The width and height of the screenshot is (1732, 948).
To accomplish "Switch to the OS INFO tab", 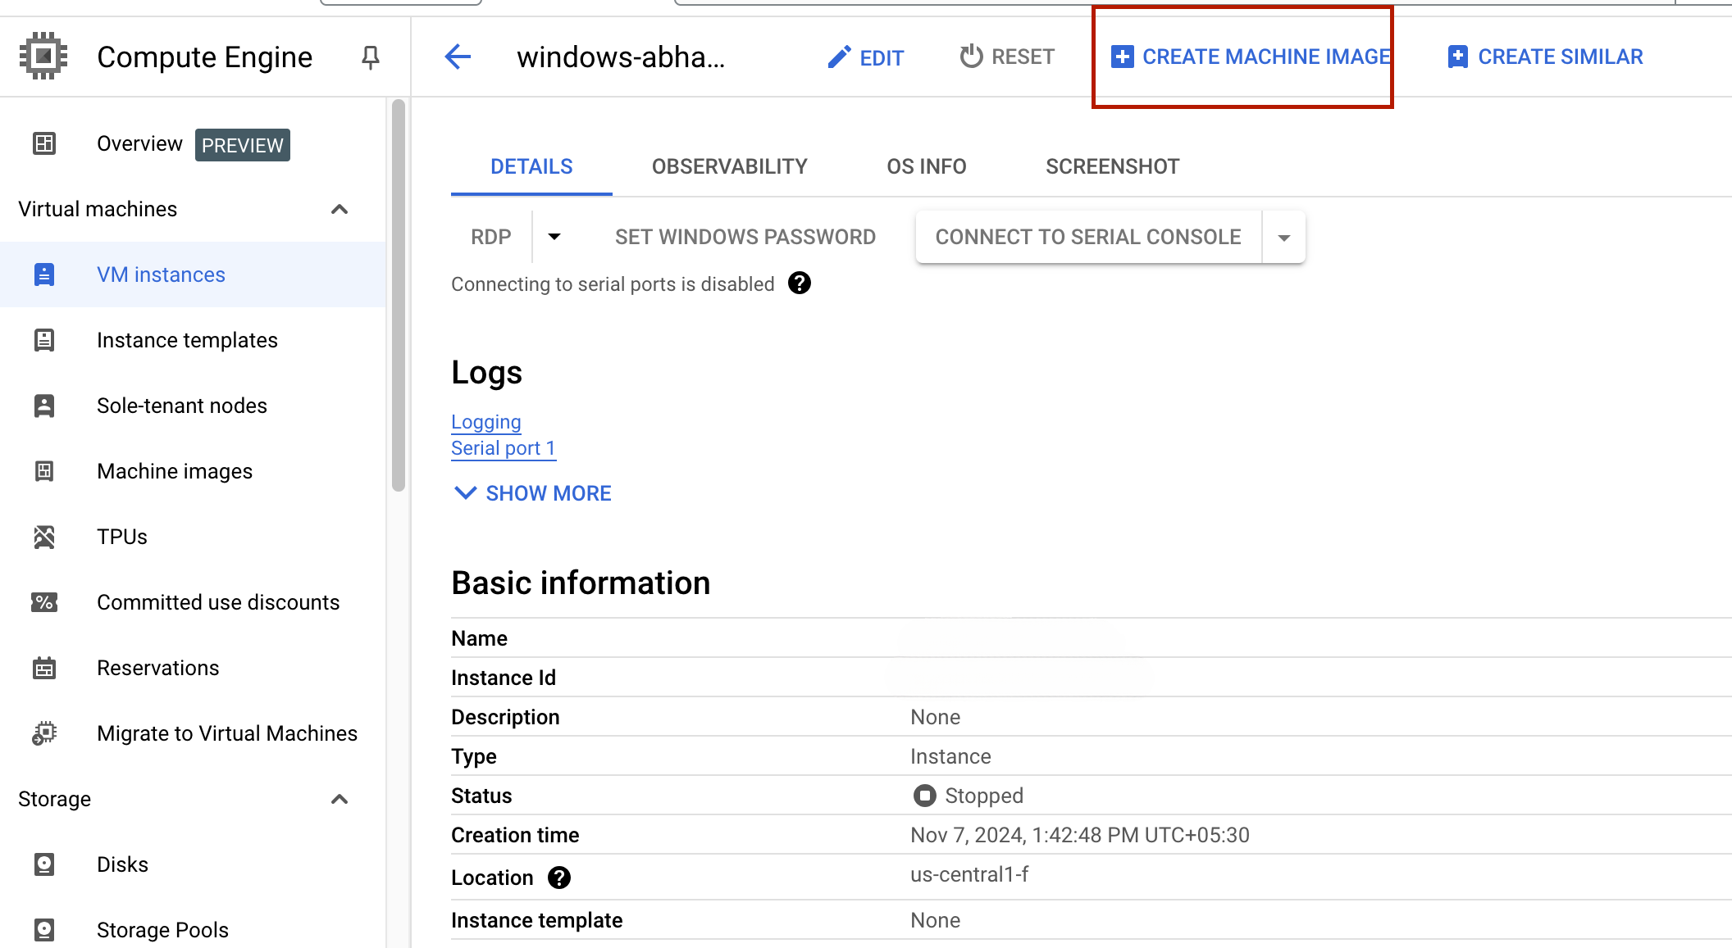I will click(x=926, y=166).
